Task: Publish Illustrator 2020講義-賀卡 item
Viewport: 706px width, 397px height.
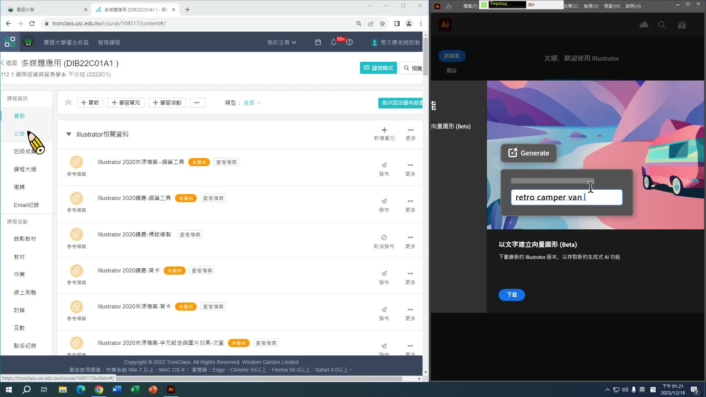Action: [384, 277]
